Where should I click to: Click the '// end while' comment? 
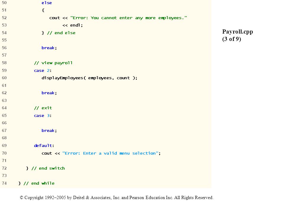(39, 183)
